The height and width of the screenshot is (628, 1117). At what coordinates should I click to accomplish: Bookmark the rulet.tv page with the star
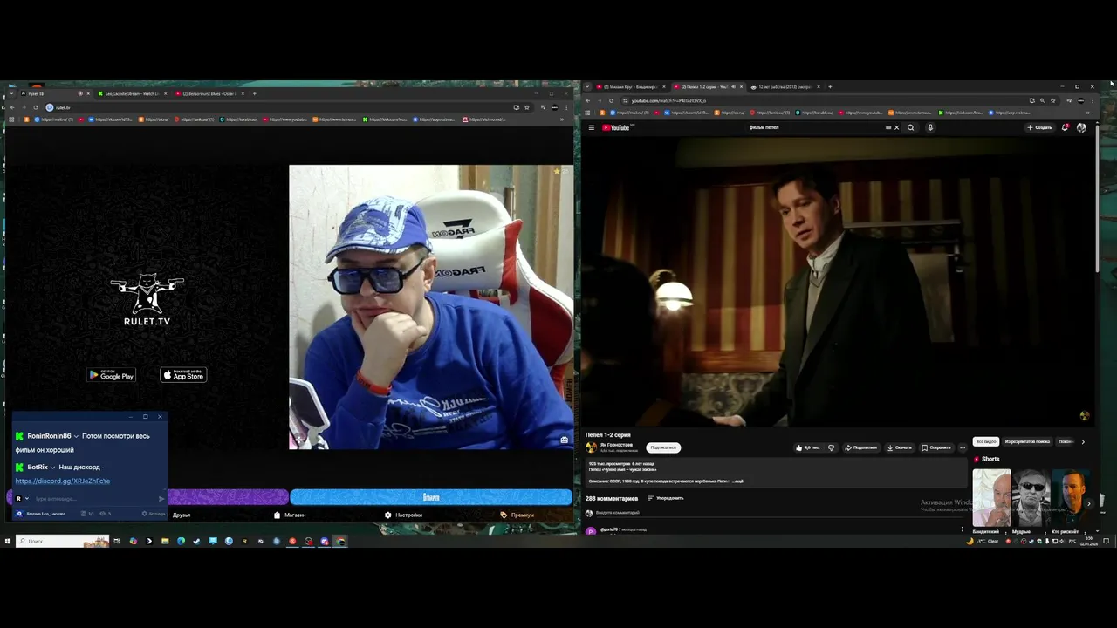[526, 107]
